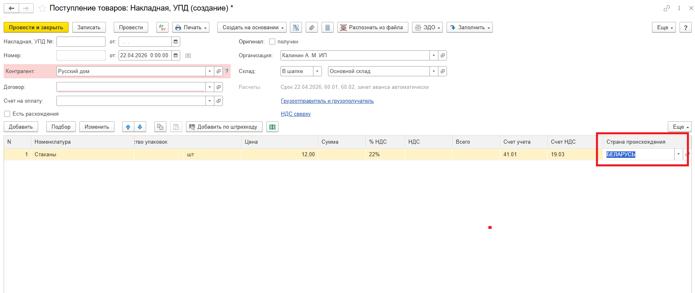The height and width of the screenshot is (293, 695).
Task: Open calendar for document date 22.04.2026
Action: click(x=175, y=55)
